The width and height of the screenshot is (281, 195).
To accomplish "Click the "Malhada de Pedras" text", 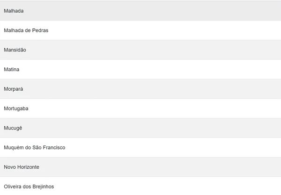I will pos(26,30).
